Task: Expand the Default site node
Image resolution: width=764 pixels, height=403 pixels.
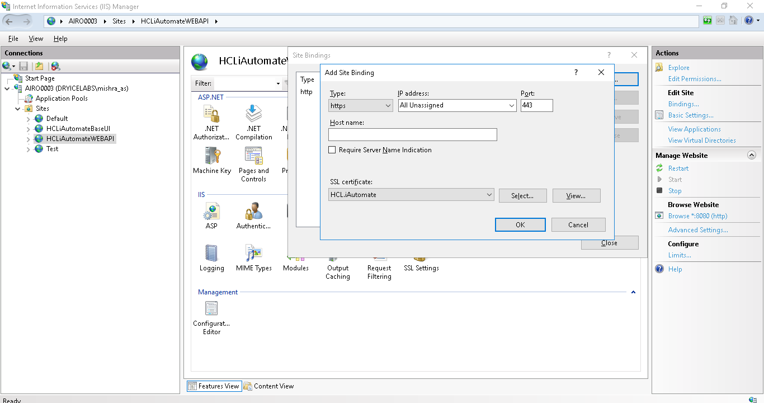Action: click(x=29, y=119)
